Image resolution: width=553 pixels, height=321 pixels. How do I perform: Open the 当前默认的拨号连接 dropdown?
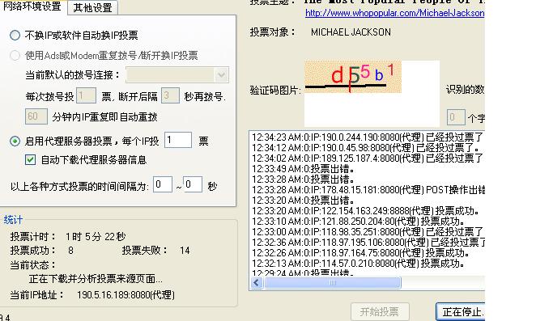(177, 74)
